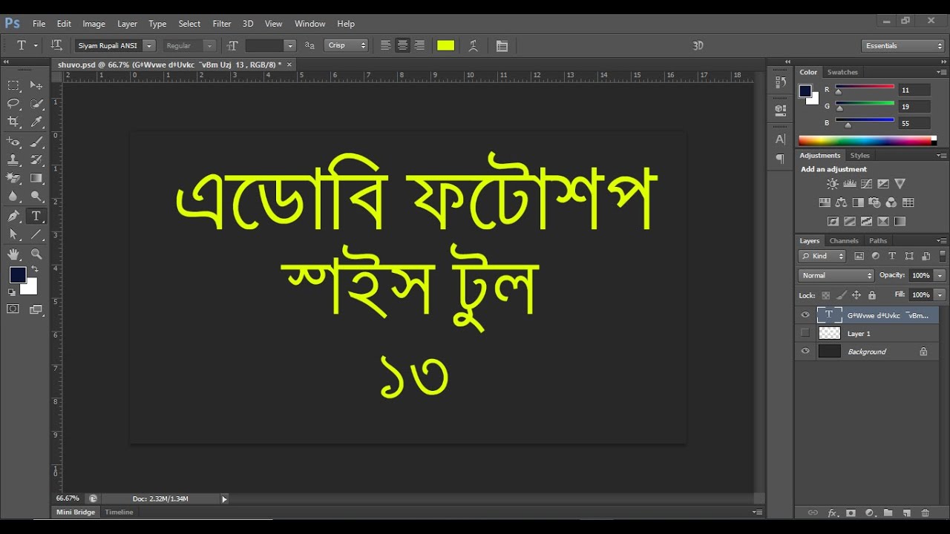Open the Layer menu
950x534 pixels.
[x=127, y=24]
